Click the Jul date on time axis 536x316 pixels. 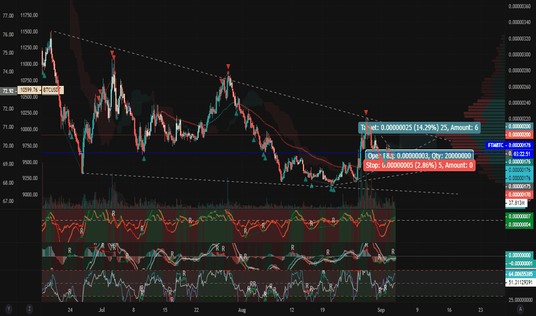point(102,310)
